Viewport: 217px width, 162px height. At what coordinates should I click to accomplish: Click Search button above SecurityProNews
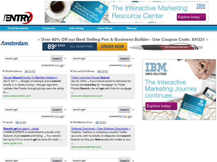tap(124, 59)
